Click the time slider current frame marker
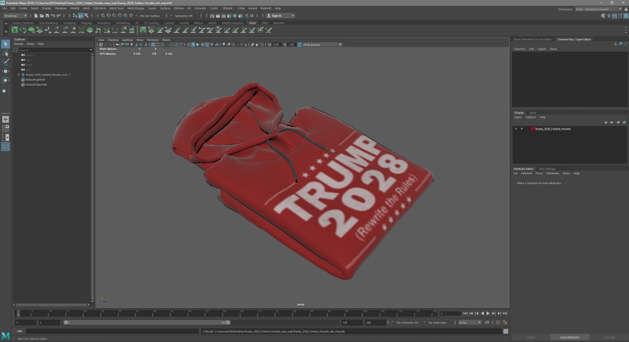 18,314
